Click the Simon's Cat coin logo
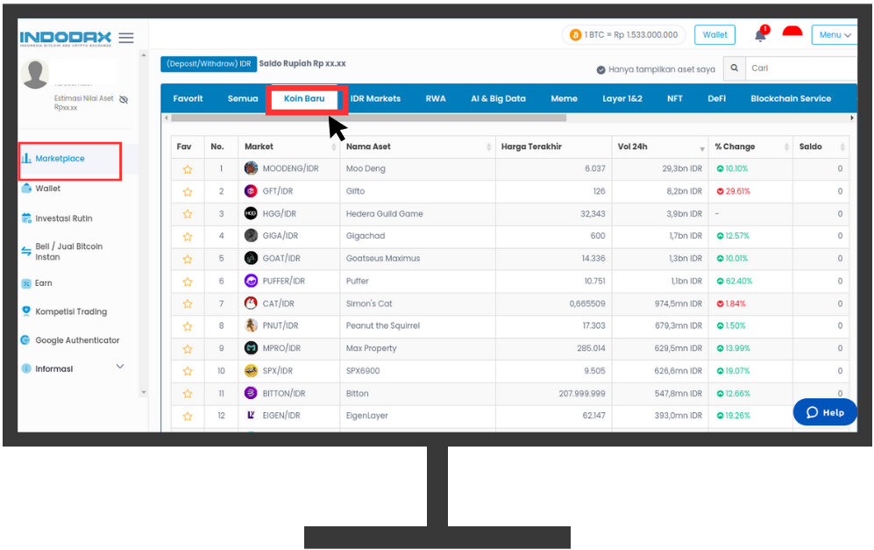874x550 pixels. (251, 303)
